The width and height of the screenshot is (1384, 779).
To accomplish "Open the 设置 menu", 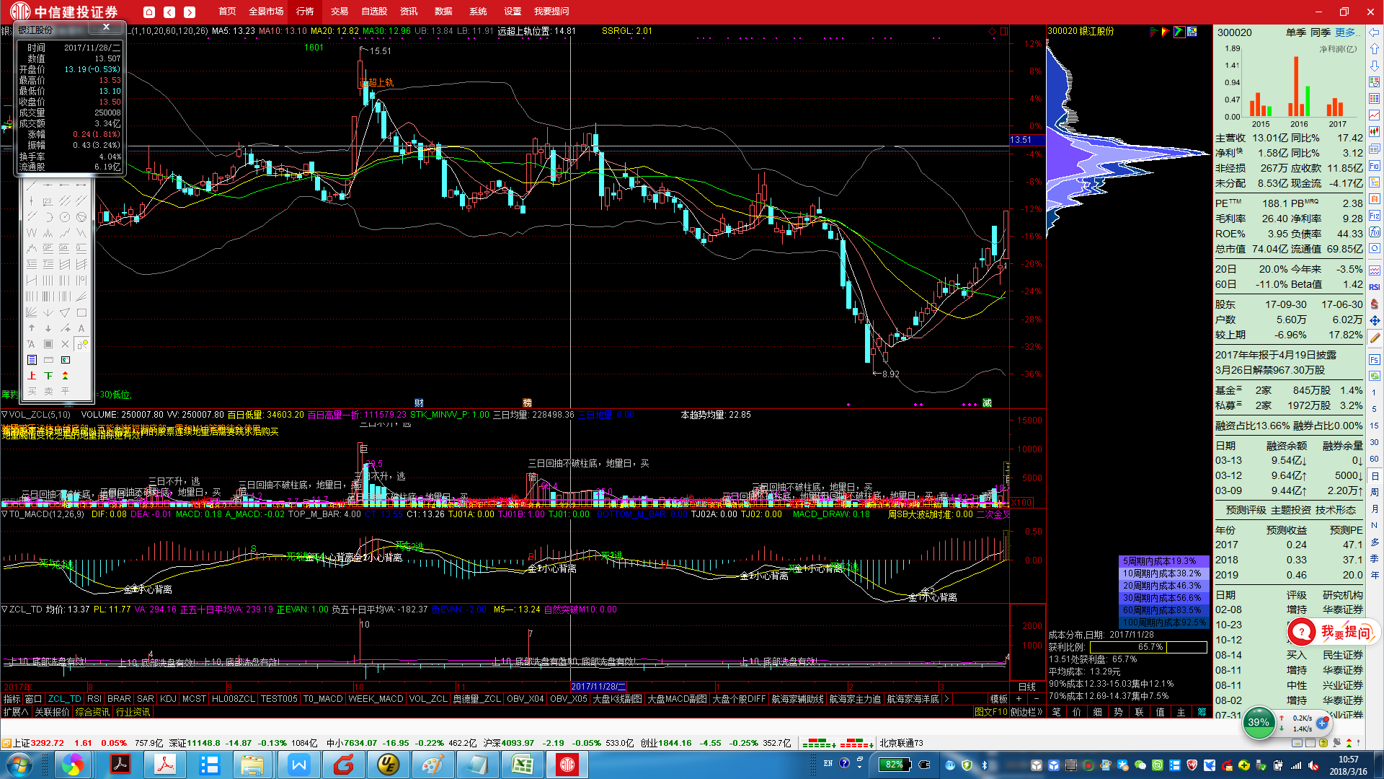I will click(513, 12).
